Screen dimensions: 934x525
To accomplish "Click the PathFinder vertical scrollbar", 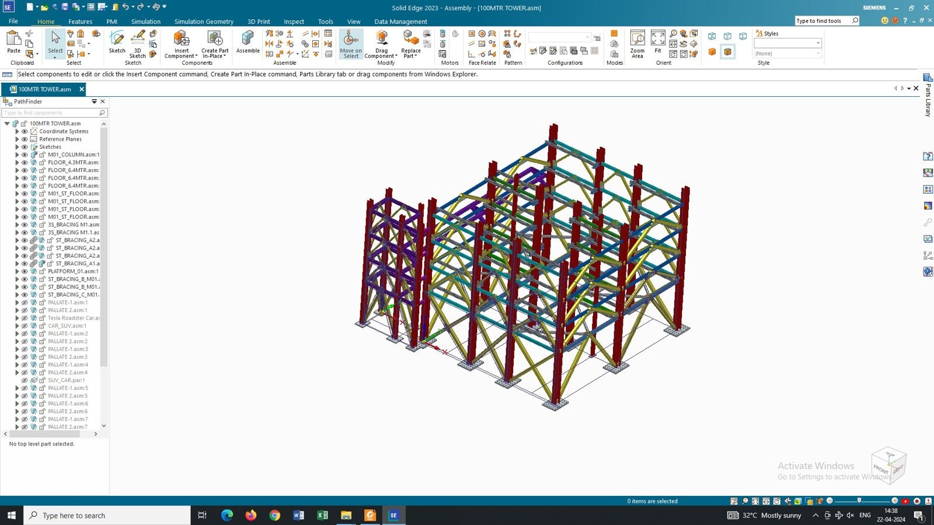I will (x=104, y=247).
